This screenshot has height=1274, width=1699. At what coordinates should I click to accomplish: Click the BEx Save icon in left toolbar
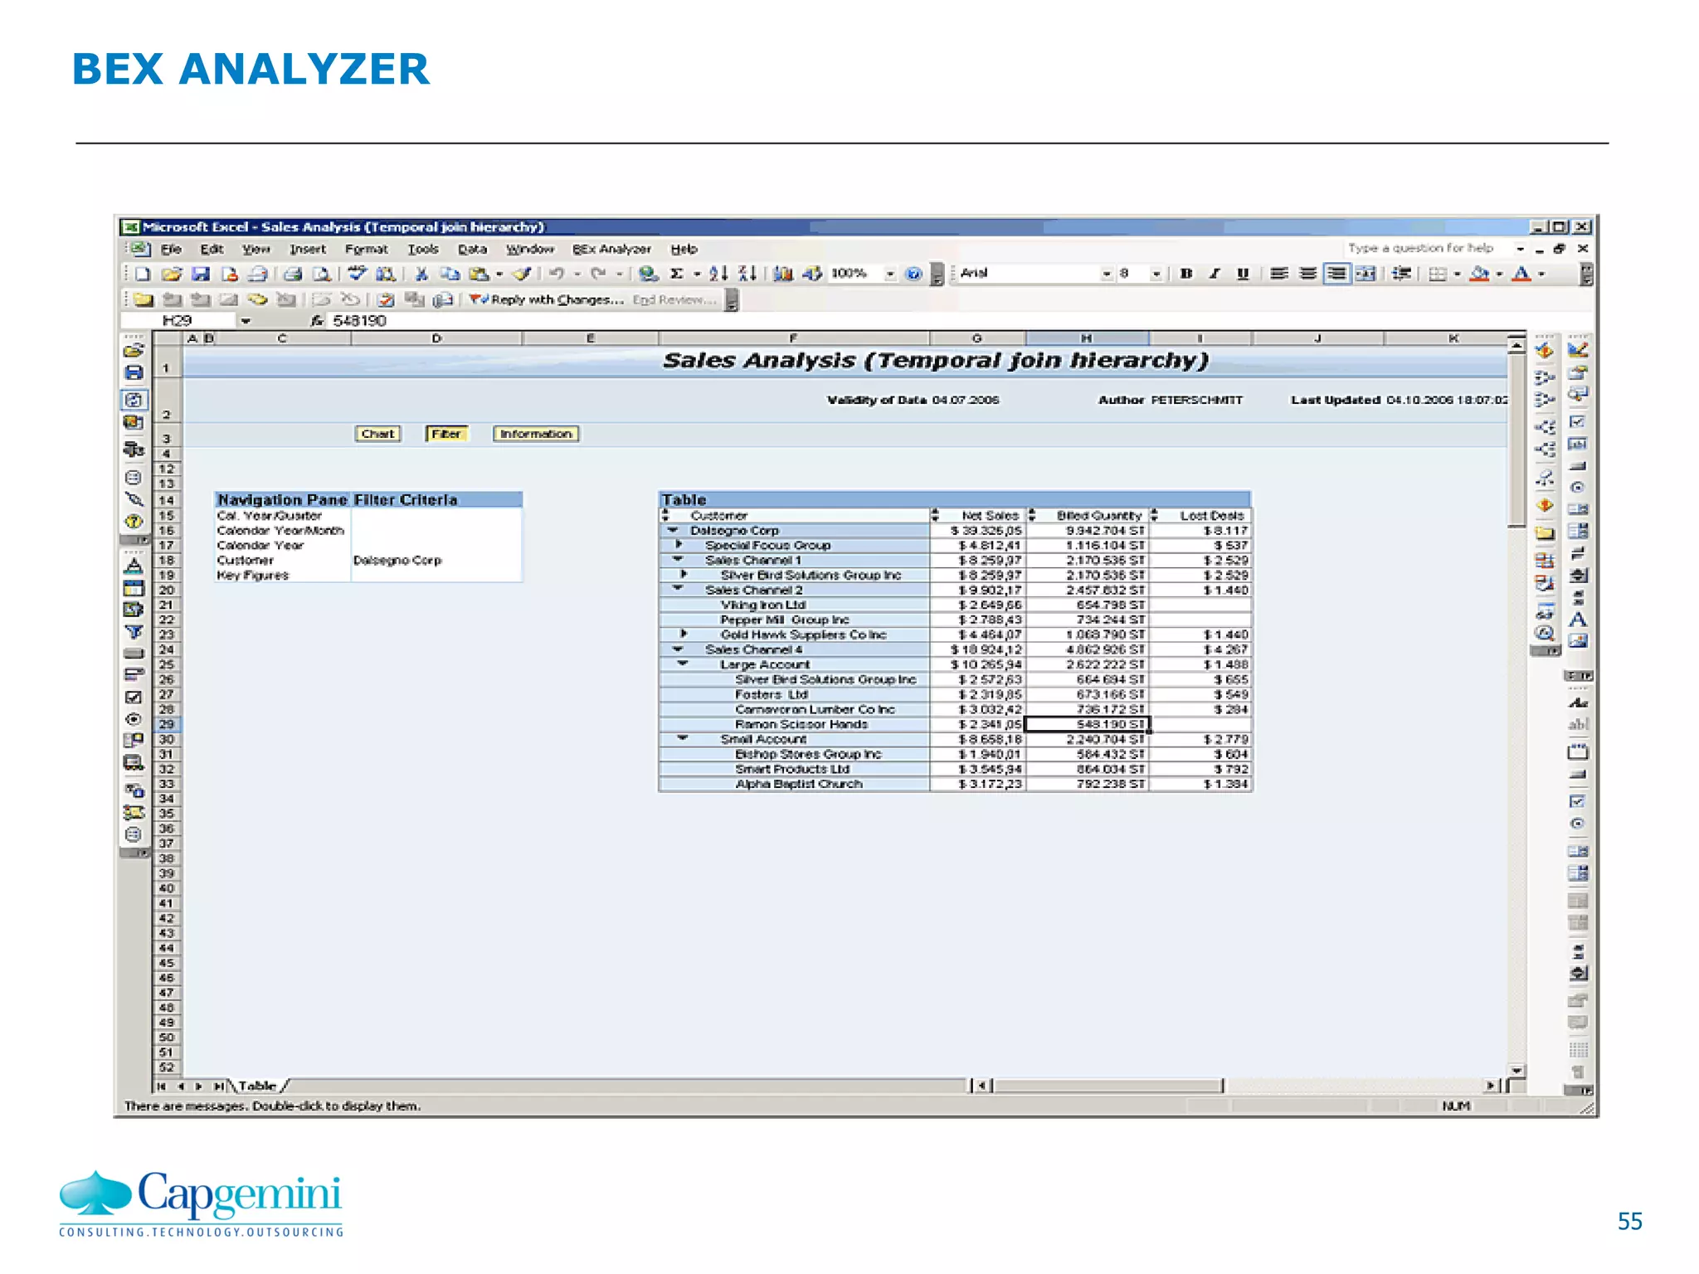pyautogui.click(x=134, y=373)
